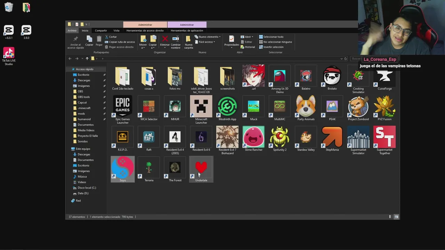Click the 'Cambiar nombre' button

176,42
